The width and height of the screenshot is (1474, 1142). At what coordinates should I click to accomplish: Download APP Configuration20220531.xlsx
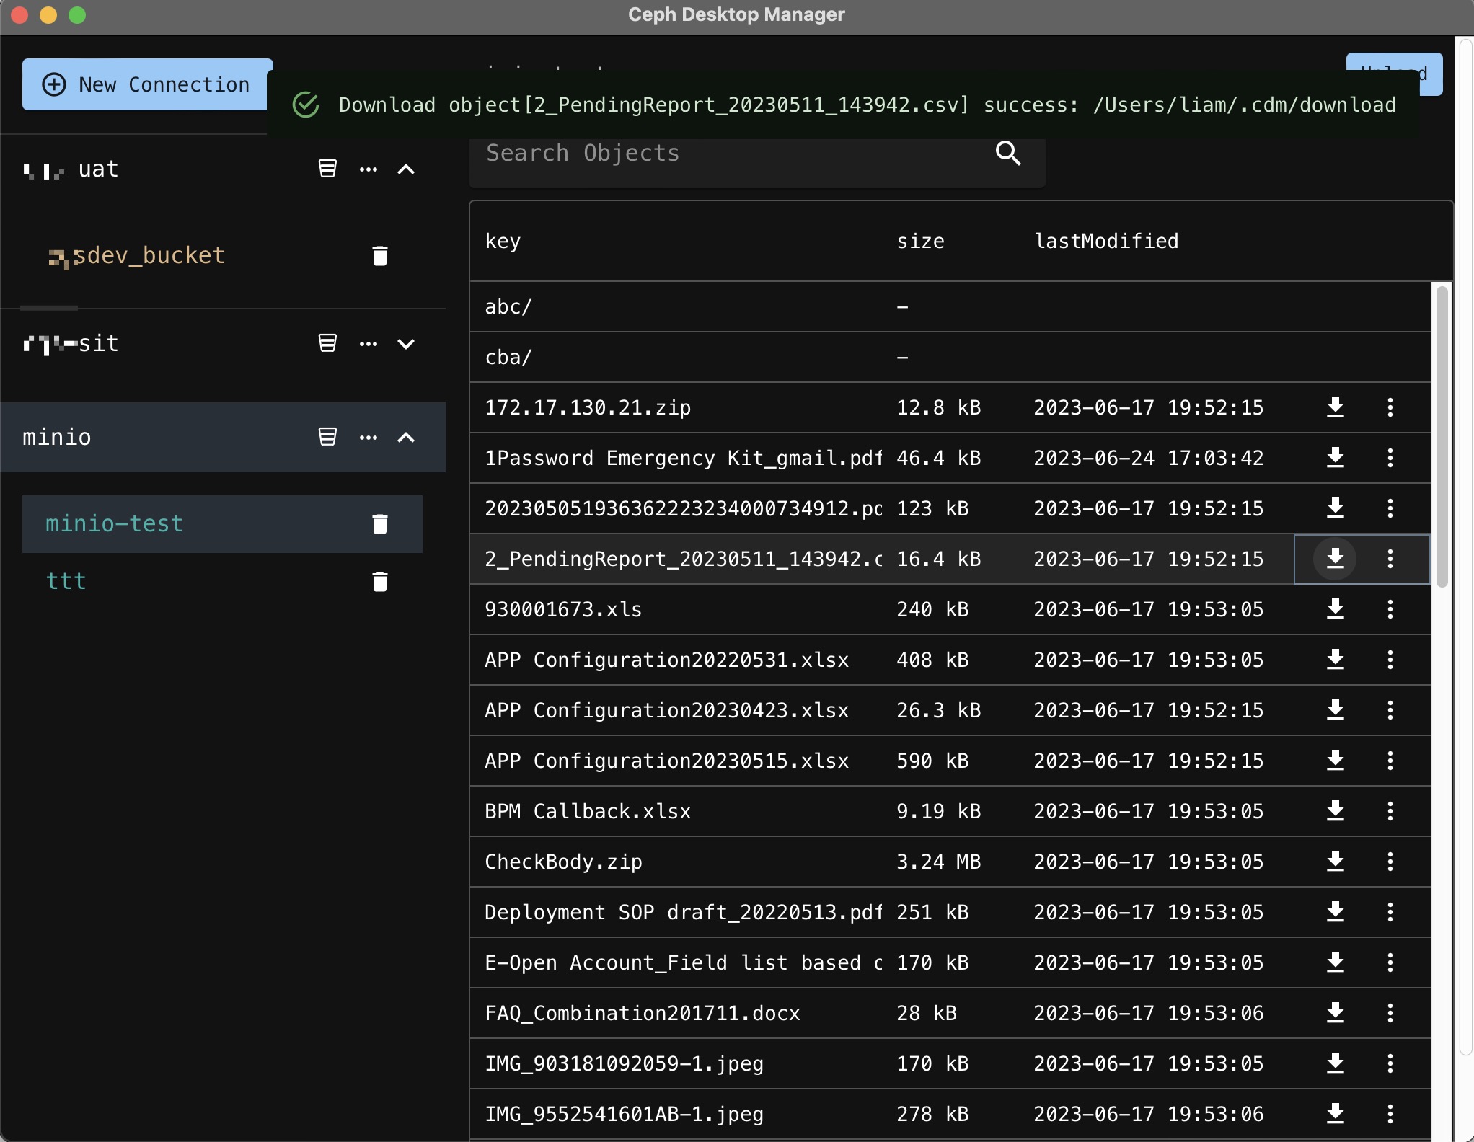[1335, 660]
